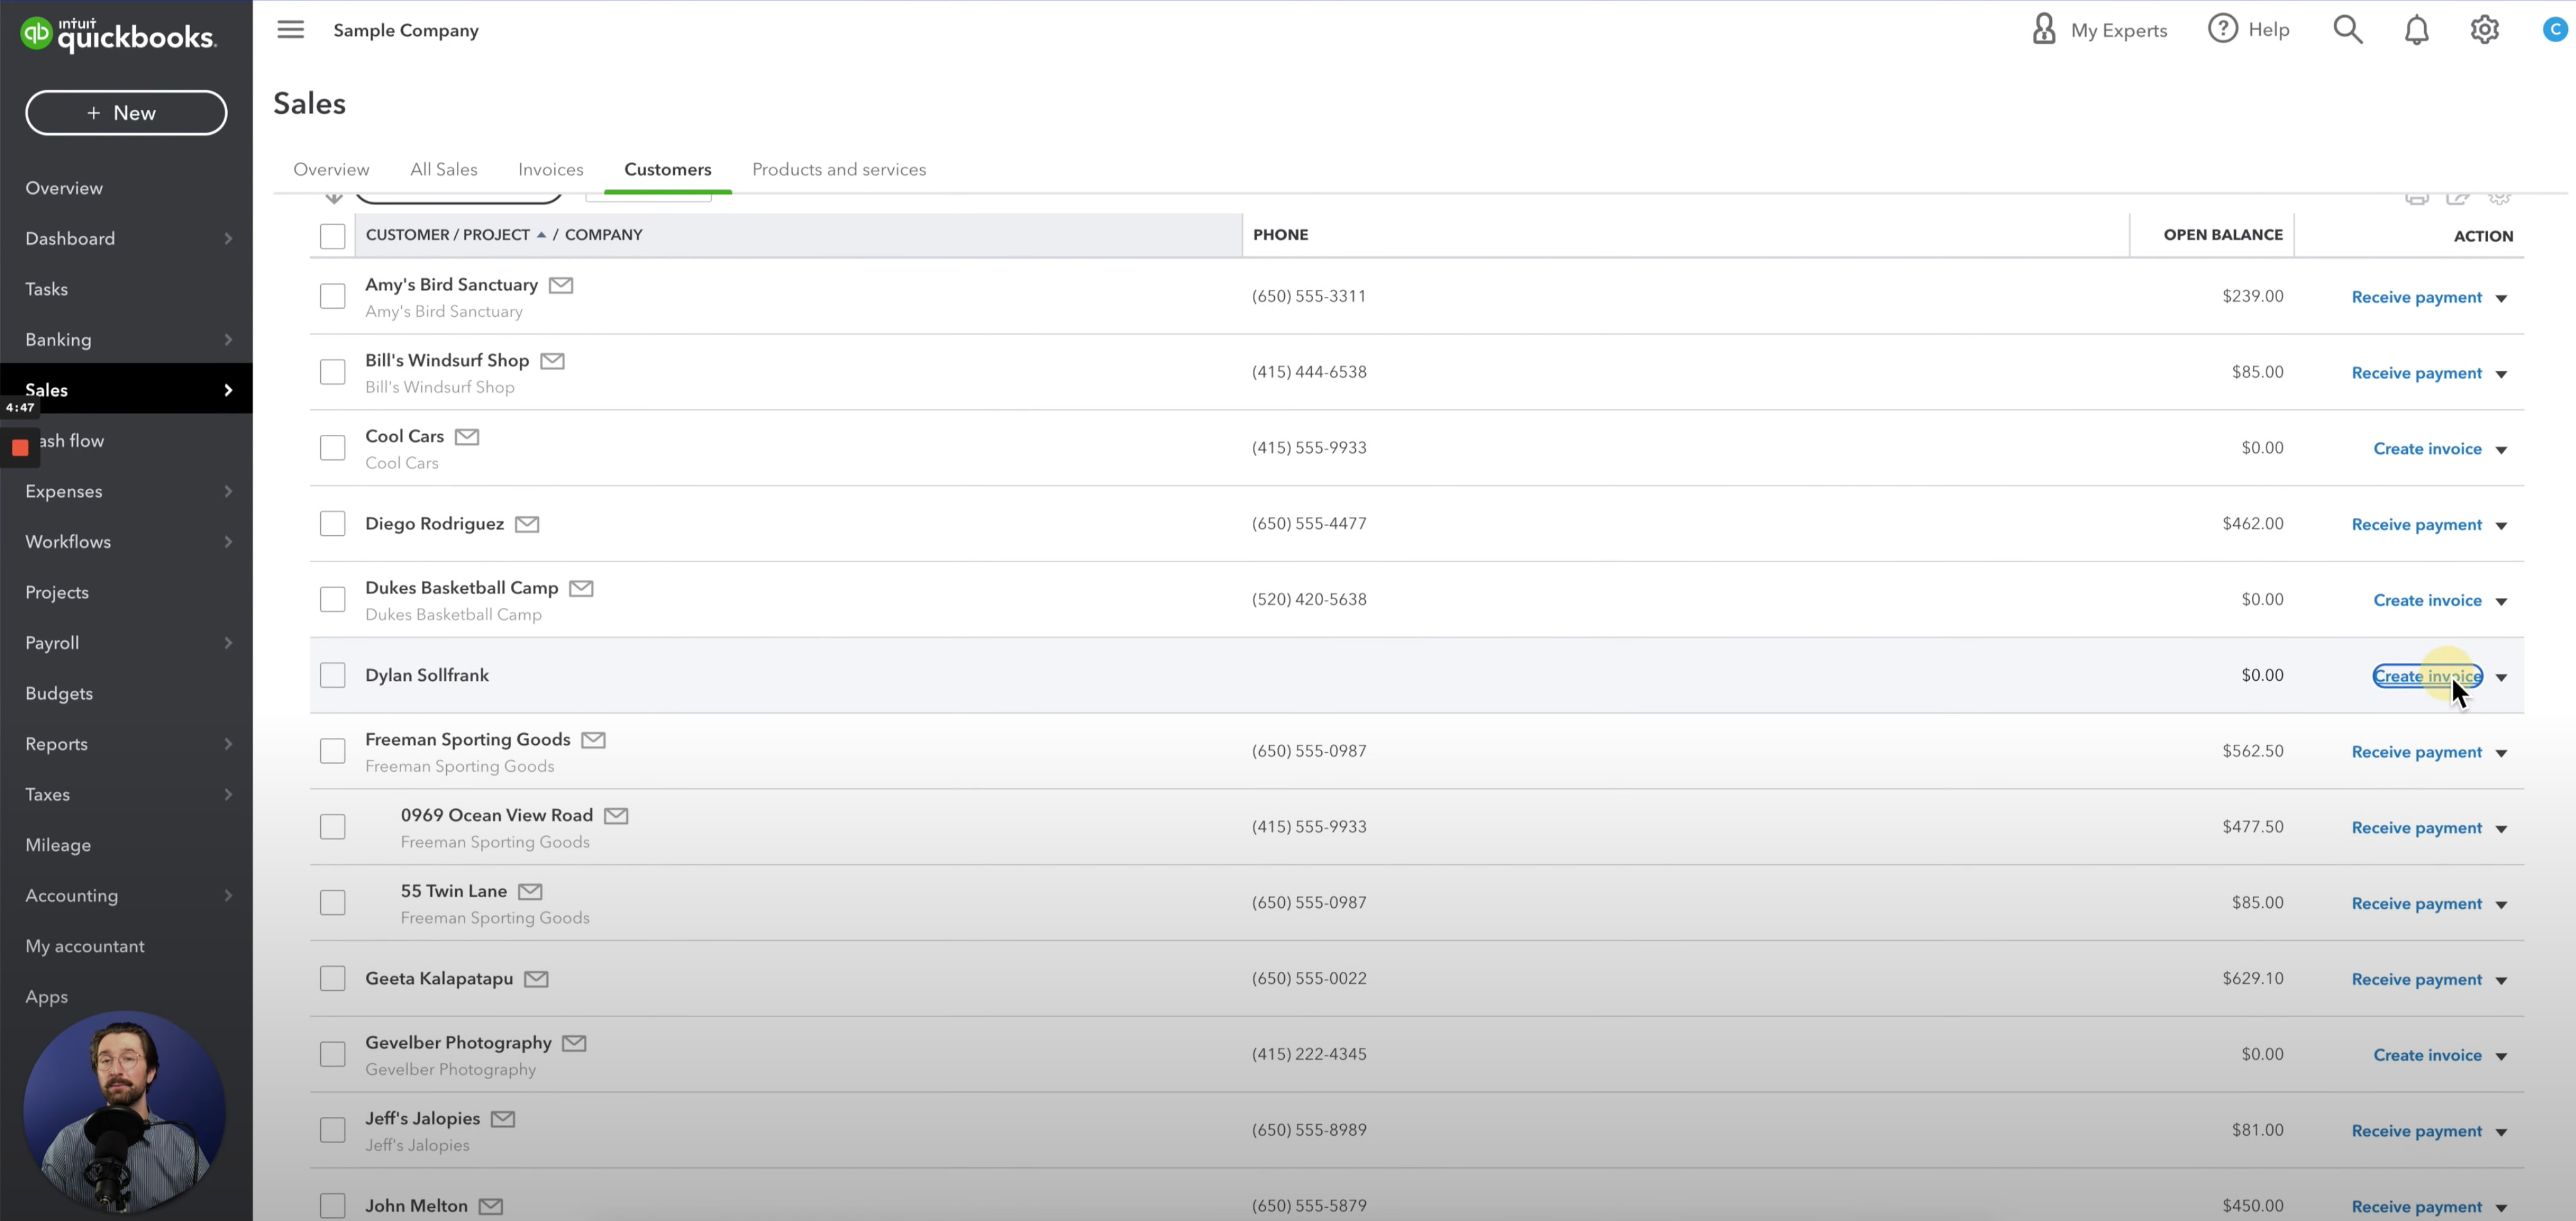Open action dropdown arrow for Diego Rodriguez

tap(2501, 526)
